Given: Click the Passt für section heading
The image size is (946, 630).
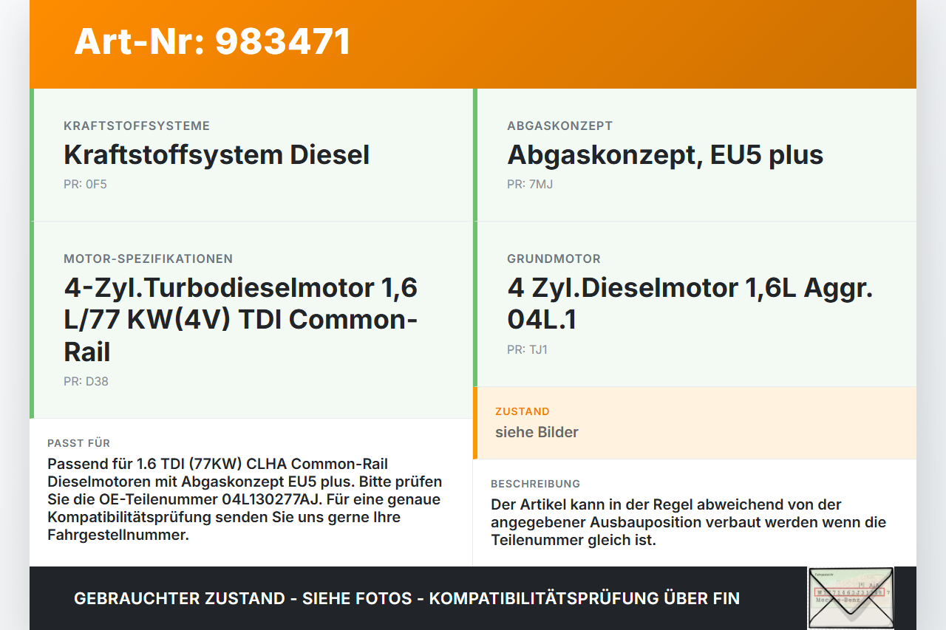Looking at the screenshot, I should point(78,443).
